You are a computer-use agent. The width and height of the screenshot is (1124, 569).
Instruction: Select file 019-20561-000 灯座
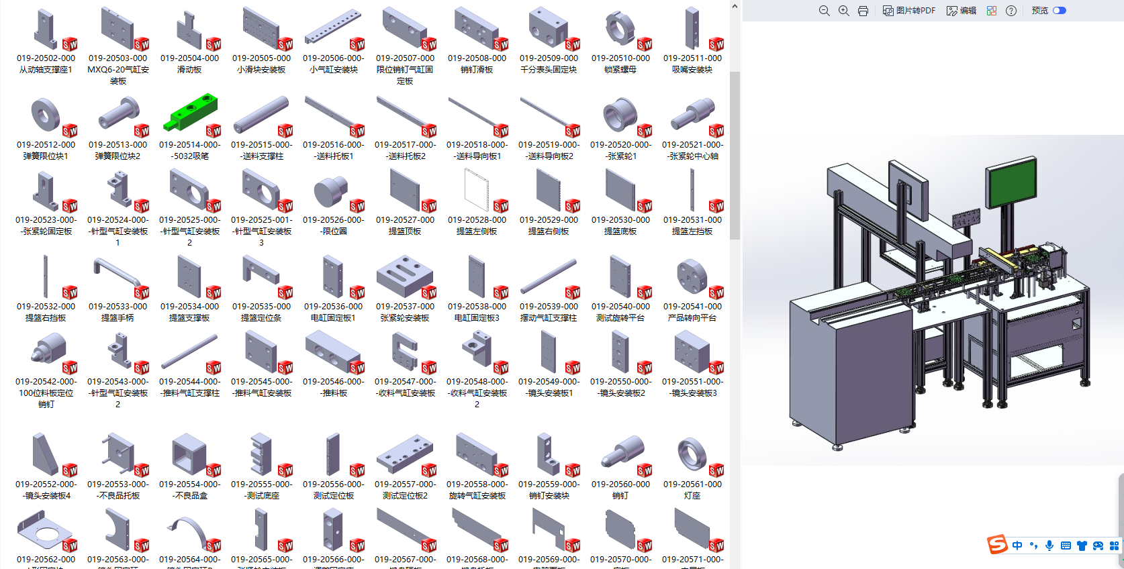(692, 467)
